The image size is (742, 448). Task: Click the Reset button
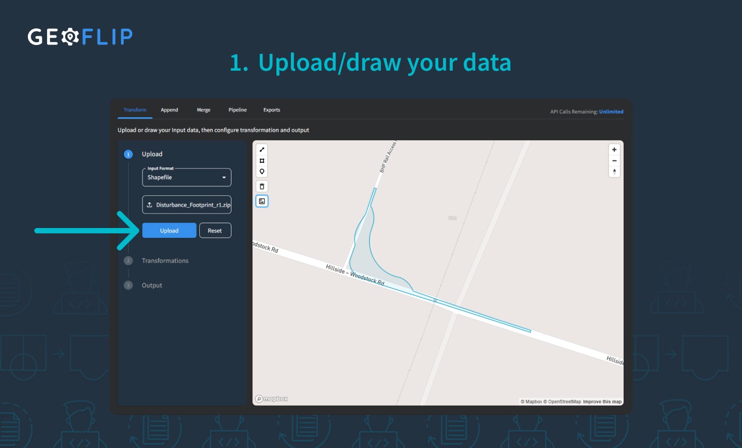point(215,231)
